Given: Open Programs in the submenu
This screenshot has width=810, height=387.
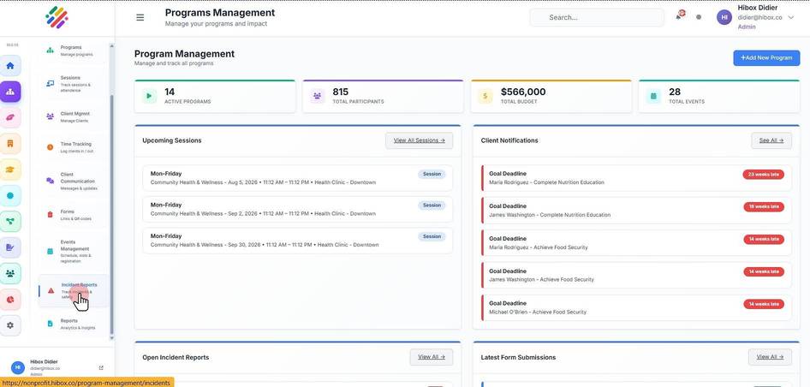Looking at the screenshot, I should [74, 51].
